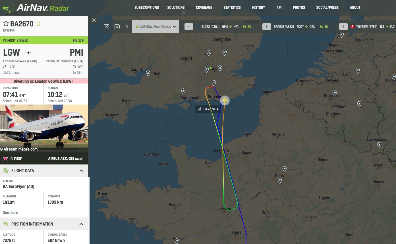The height and width of the screenshot is (244, 396).
Task: Select the yellow BA2670 aircraft on map
Action: click(225, 101)
